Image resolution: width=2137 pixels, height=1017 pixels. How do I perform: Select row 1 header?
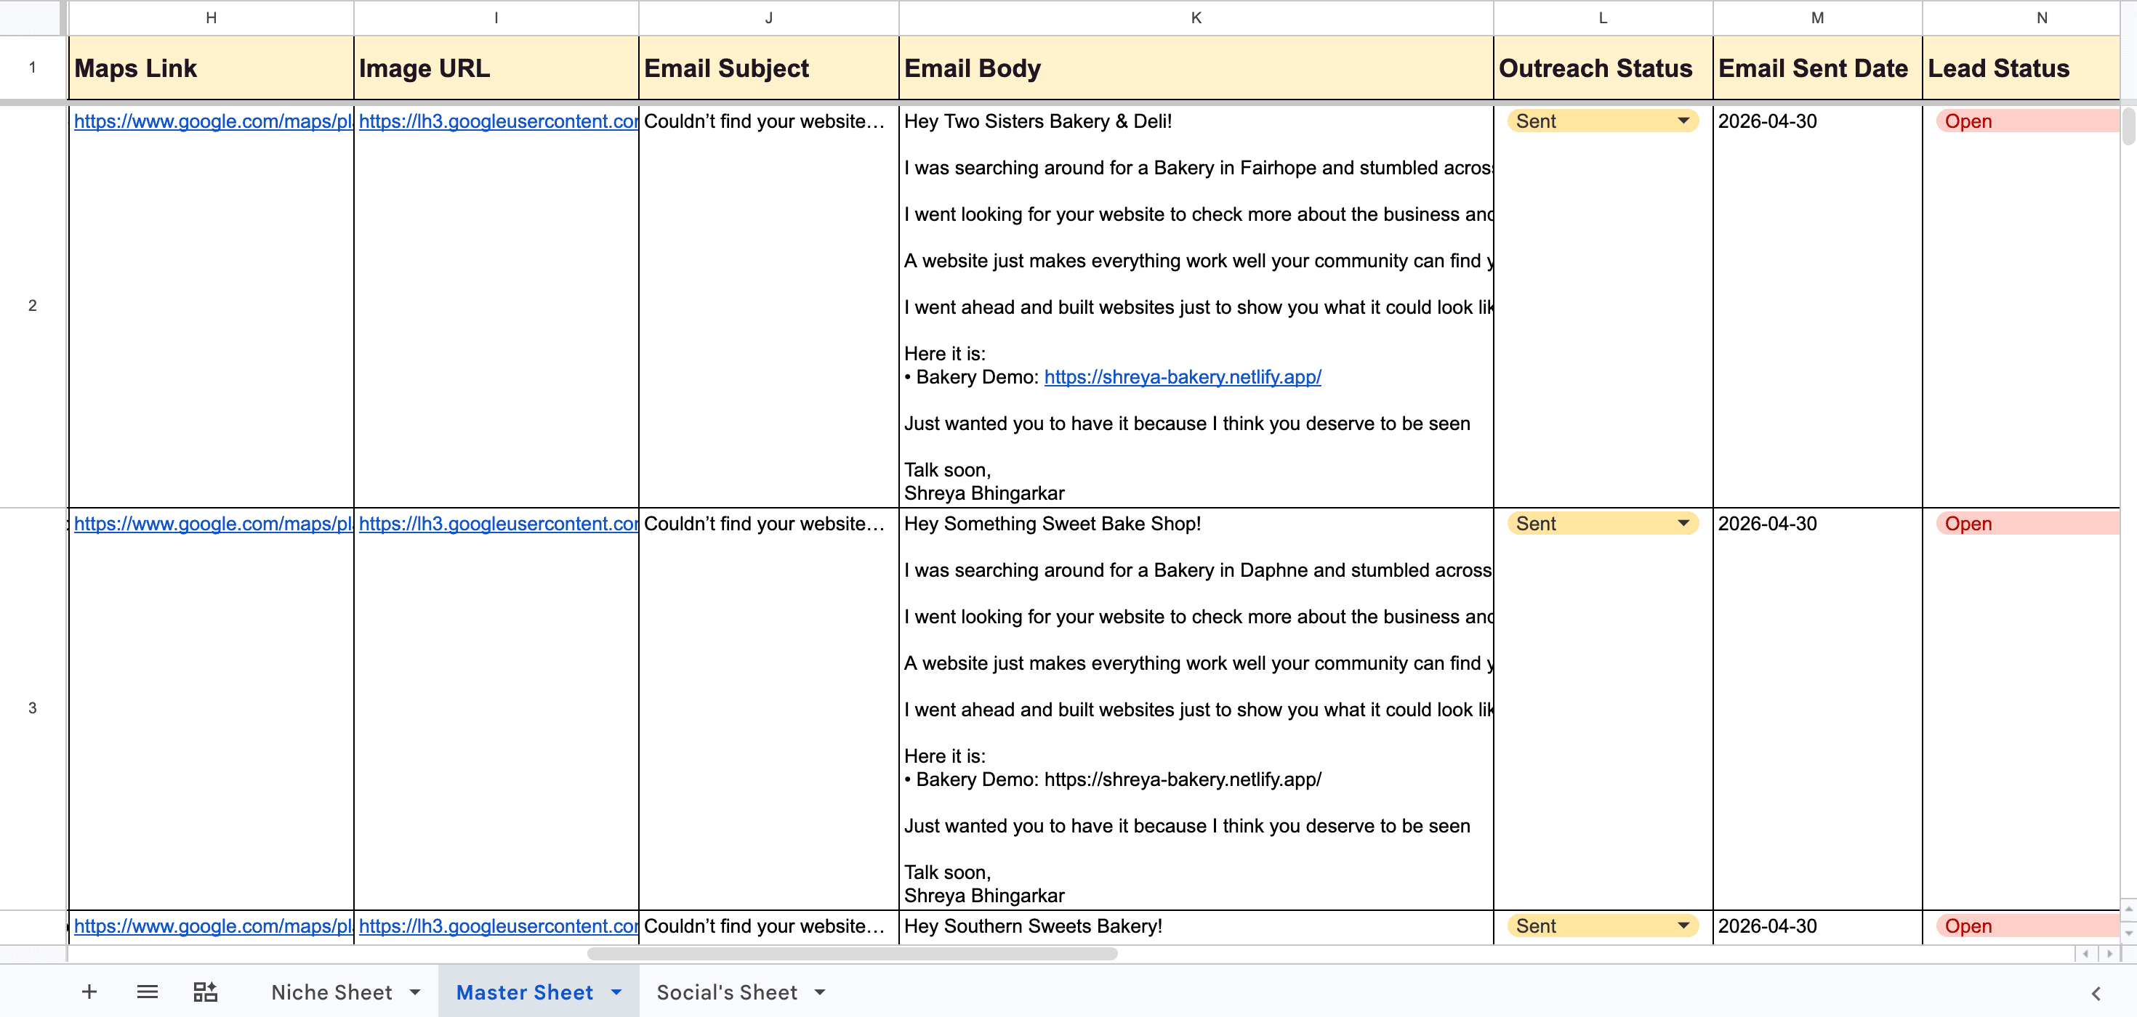33,68
